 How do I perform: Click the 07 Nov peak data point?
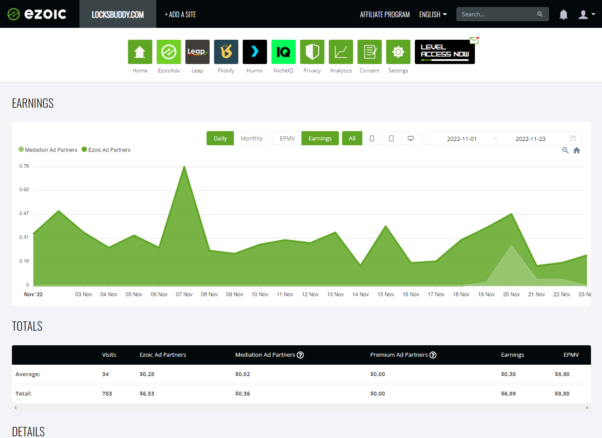(x=184, y=166)
